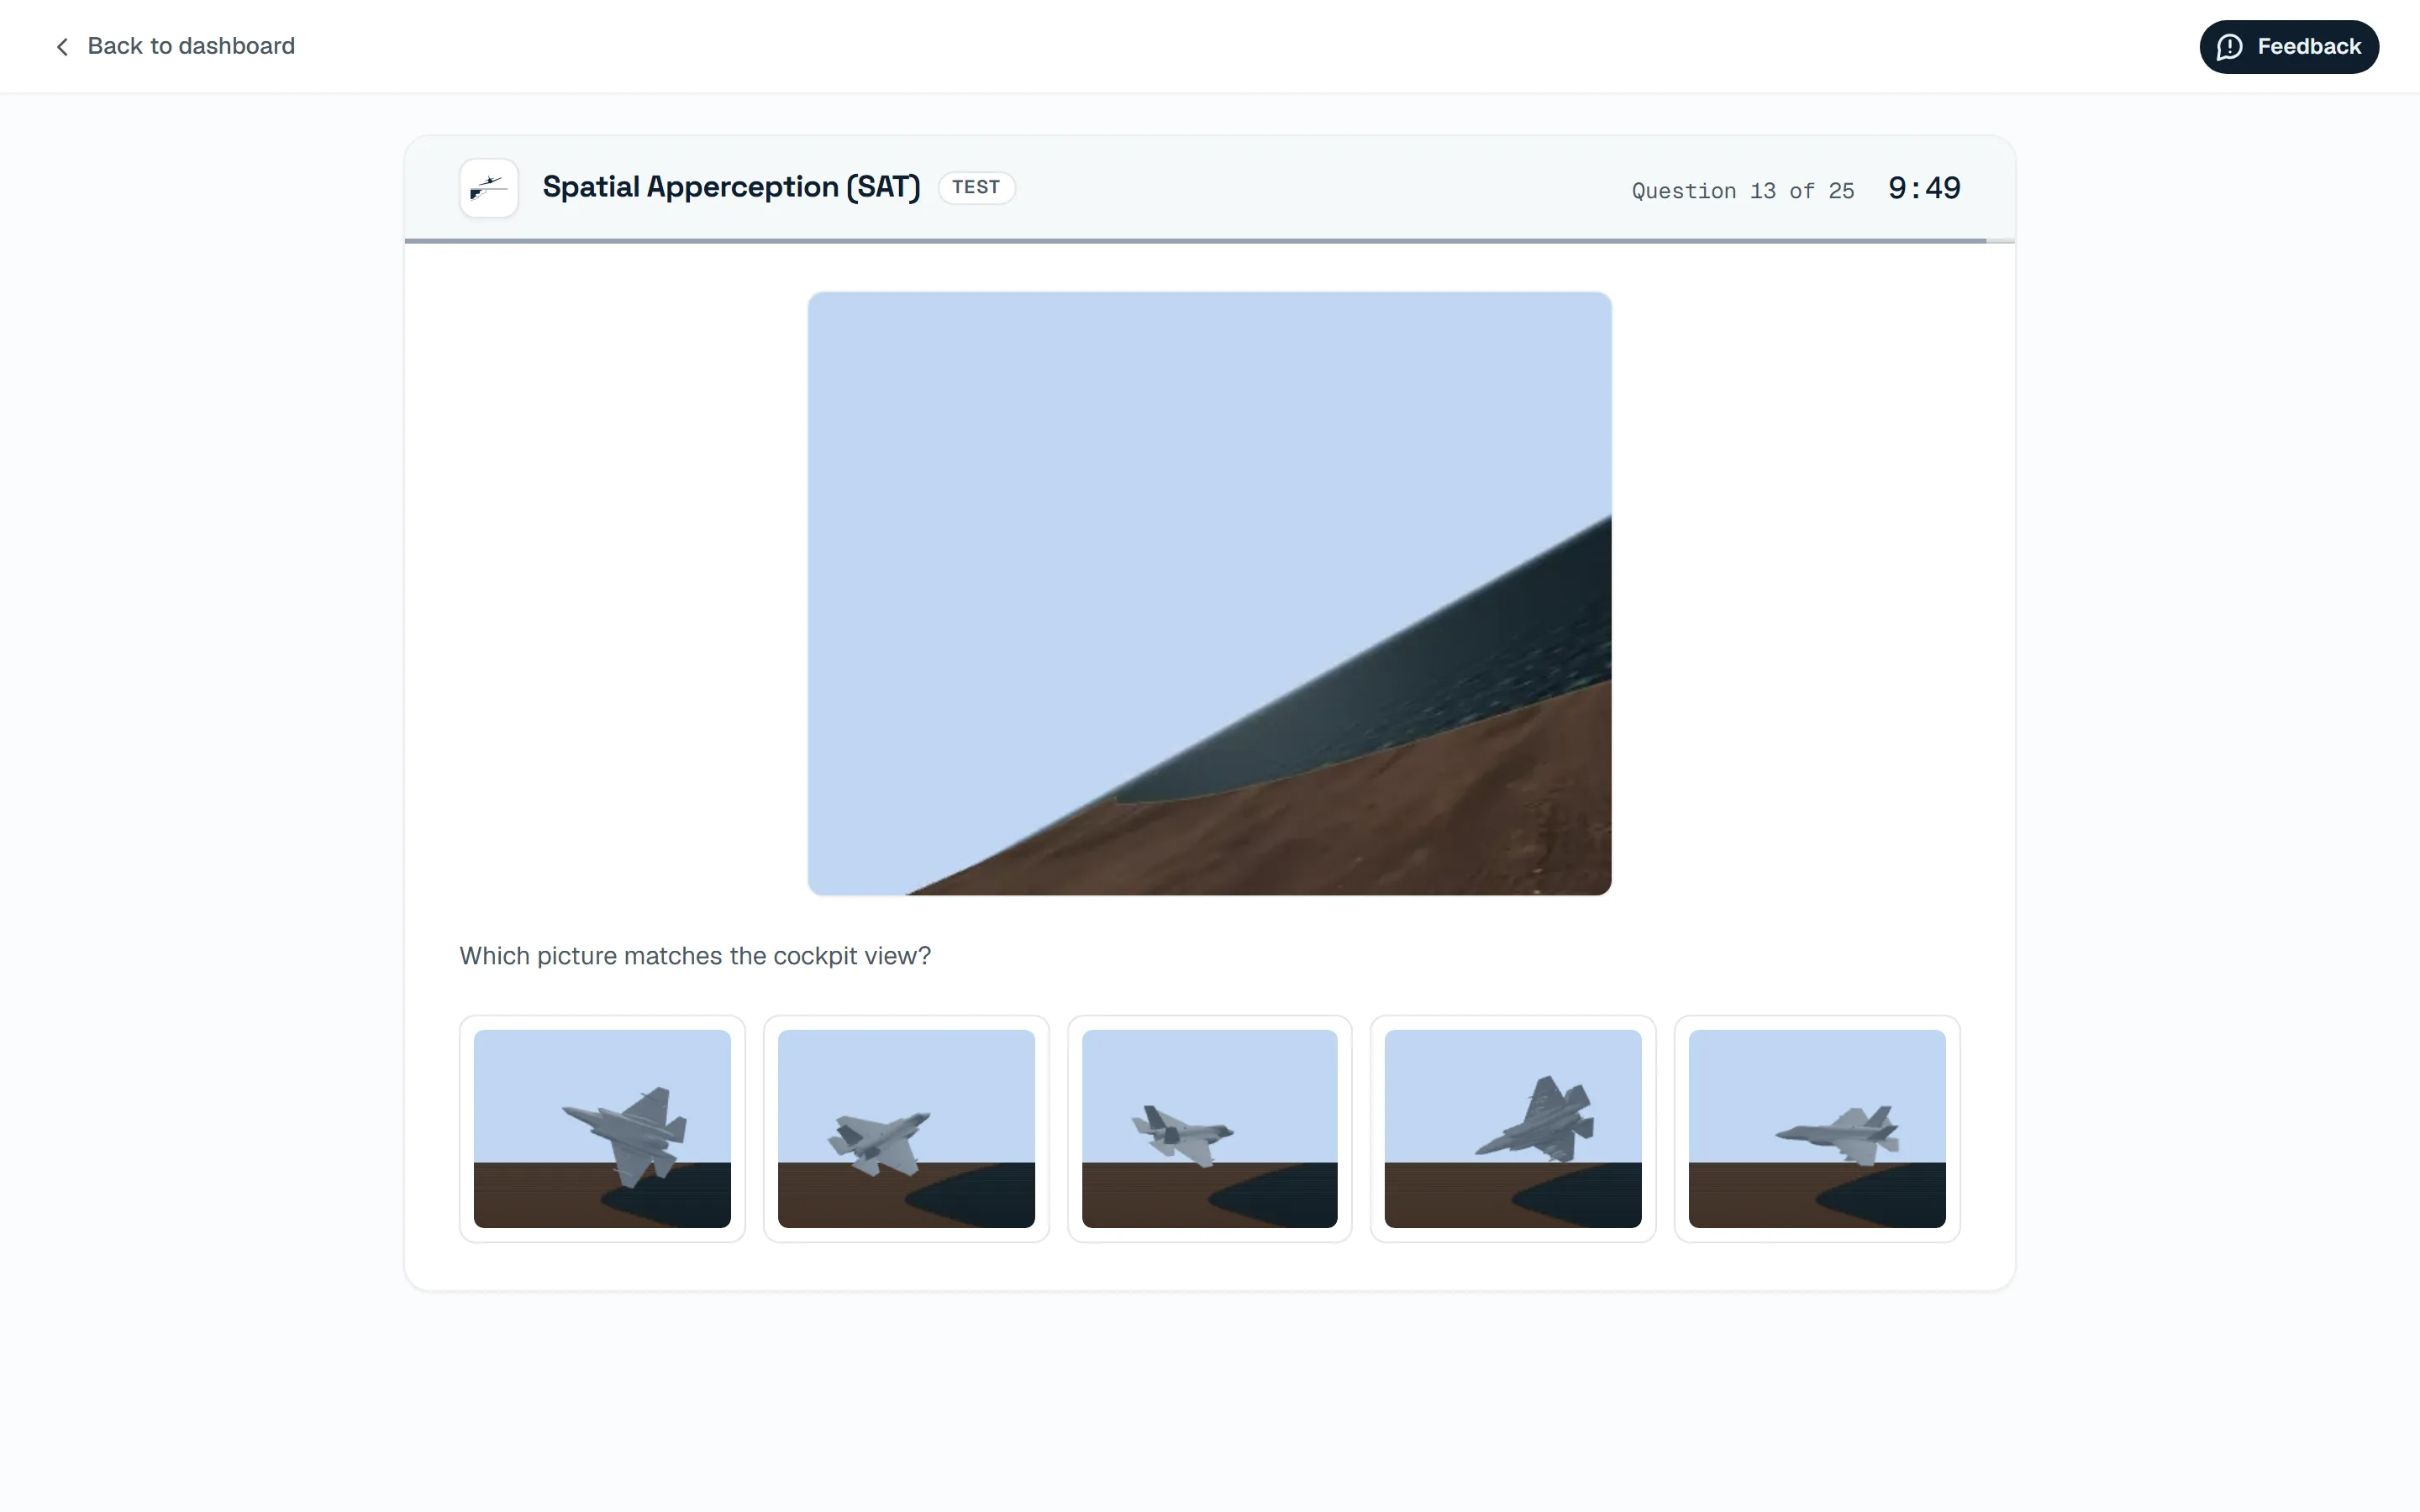Click the question progress bar
The height and width of the screenshot is (1512, 2420).
coord(1209,241)
